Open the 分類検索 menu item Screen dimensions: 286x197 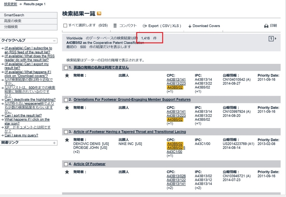[29, 27]
